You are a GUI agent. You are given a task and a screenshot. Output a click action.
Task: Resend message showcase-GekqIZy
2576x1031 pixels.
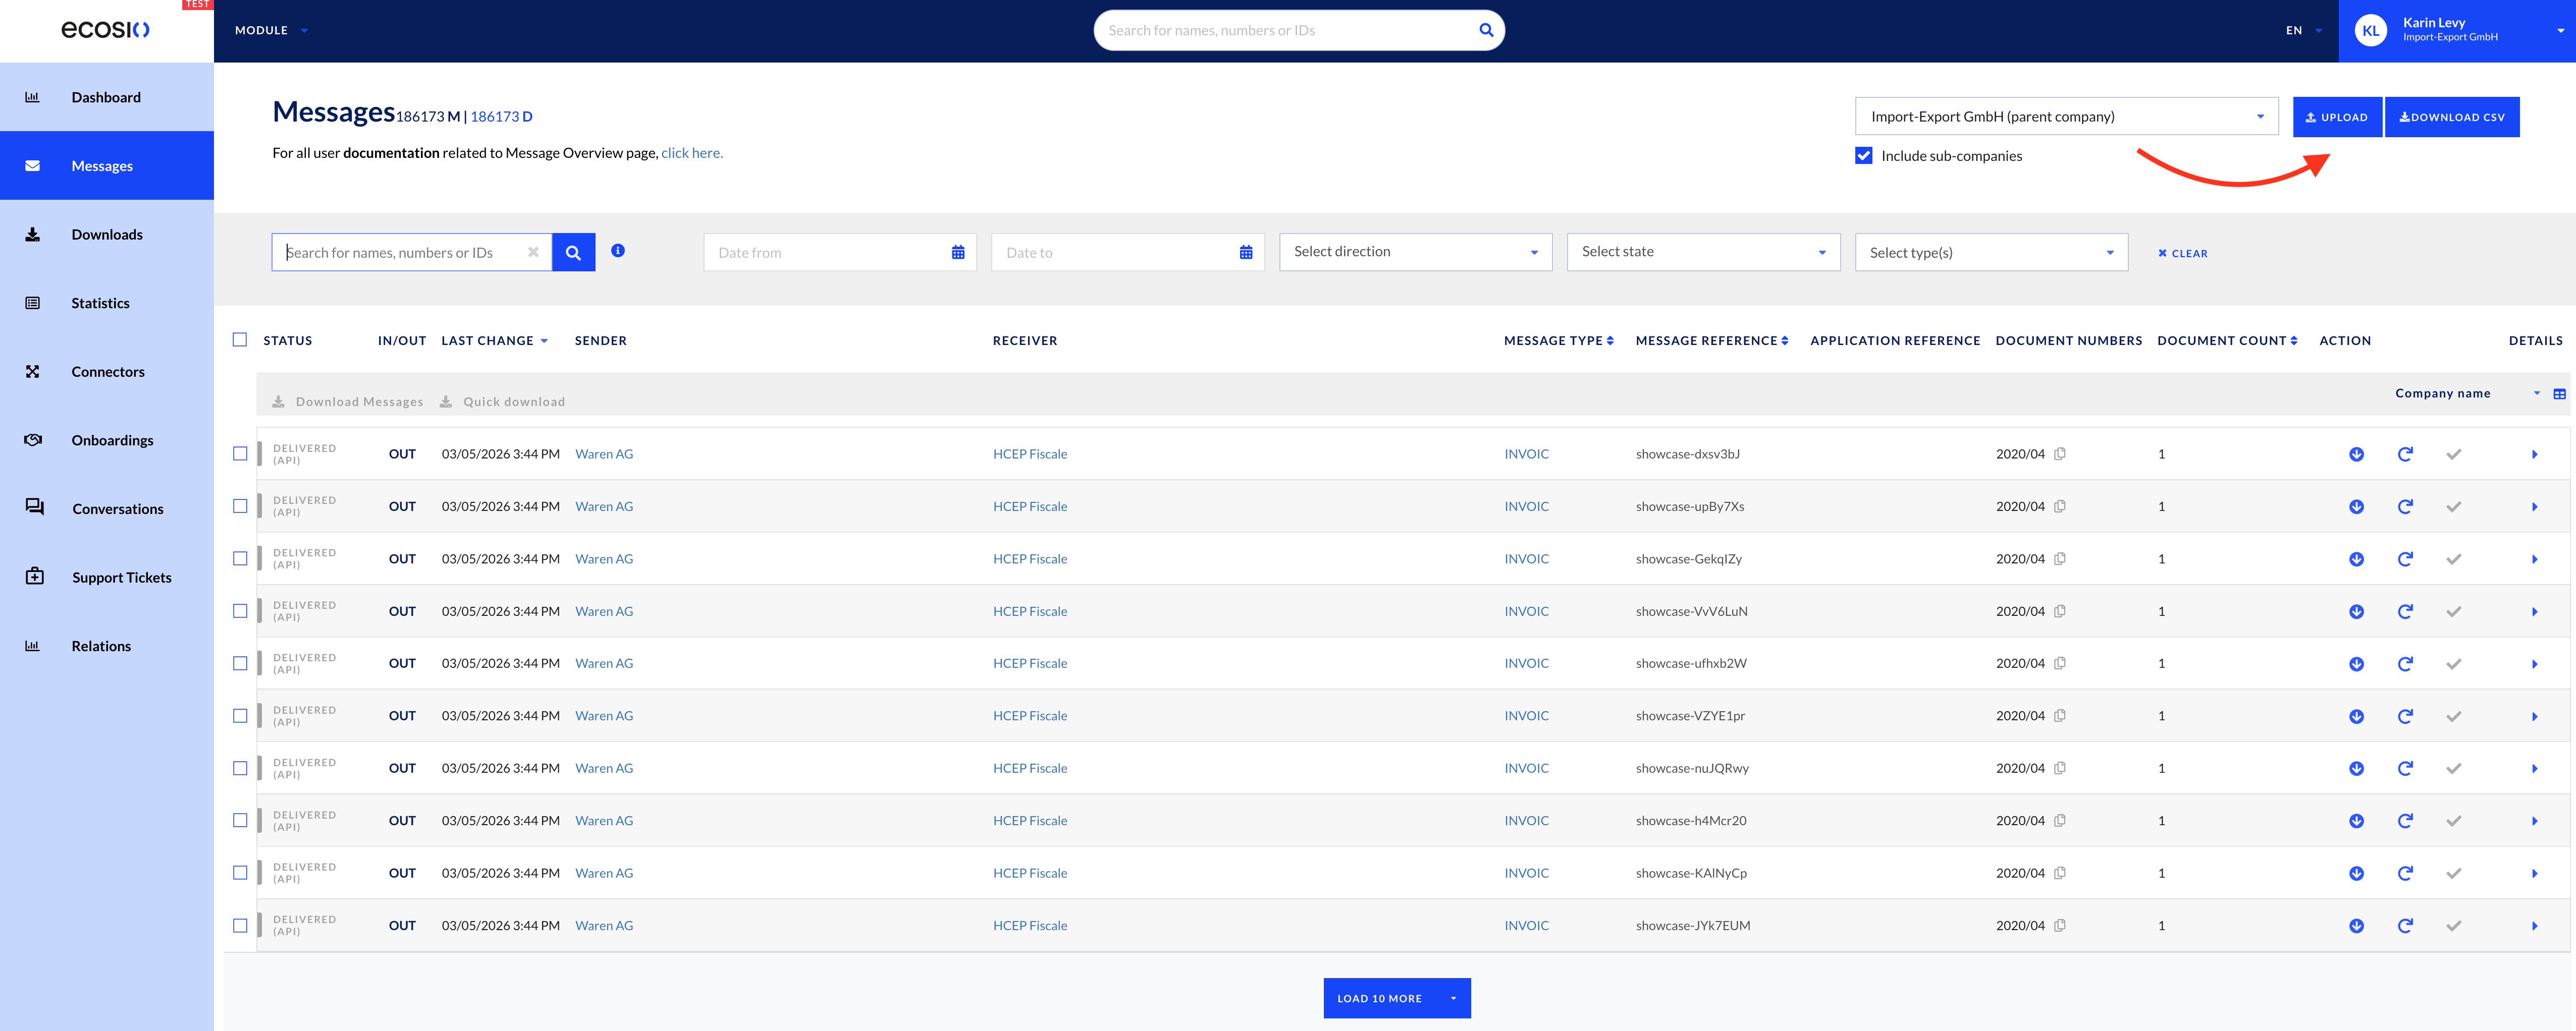point(2405,559)
